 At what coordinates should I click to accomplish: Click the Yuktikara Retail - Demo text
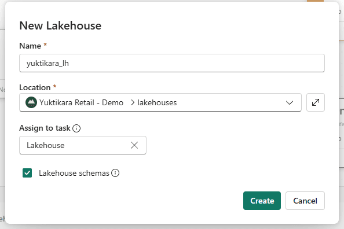[82, 102]
